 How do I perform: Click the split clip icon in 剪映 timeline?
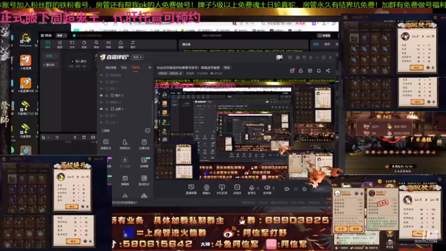click(x=75, y=137)
